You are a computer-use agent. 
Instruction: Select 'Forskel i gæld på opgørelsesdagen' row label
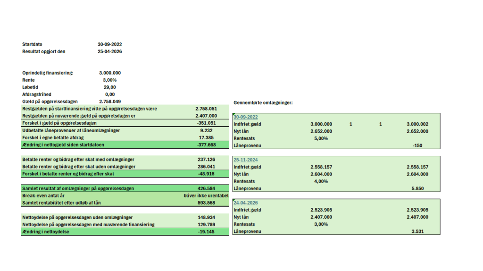(59, 123)
